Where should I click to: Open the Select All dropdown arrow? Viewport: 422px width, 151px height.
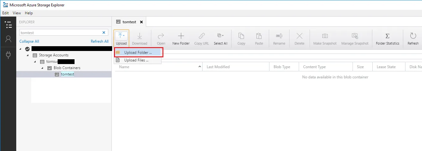pyautogui.click(x=223, y=36)
